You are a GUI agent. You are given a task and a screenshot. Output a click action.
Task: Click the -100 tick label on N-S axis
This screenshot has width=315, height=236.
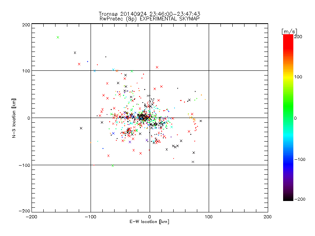[x=24, y=165]
